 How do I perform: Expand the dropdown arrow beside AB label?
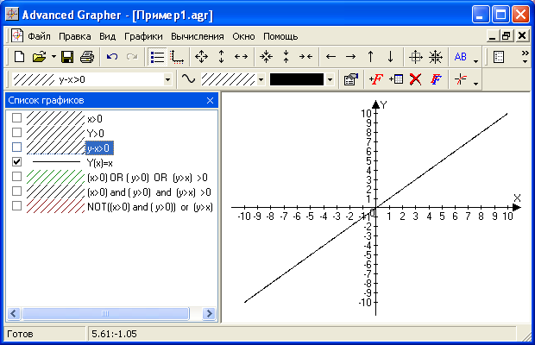coord(476,61)
